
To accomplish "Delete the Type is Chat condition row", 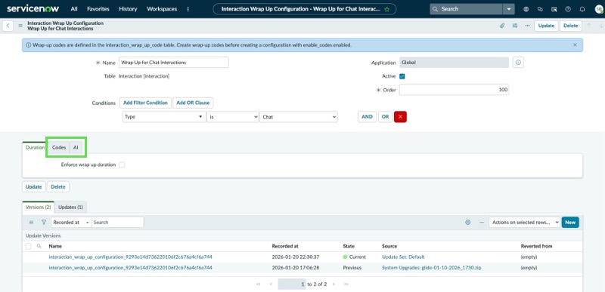I will pyautogui.click(x=400, y=117).
